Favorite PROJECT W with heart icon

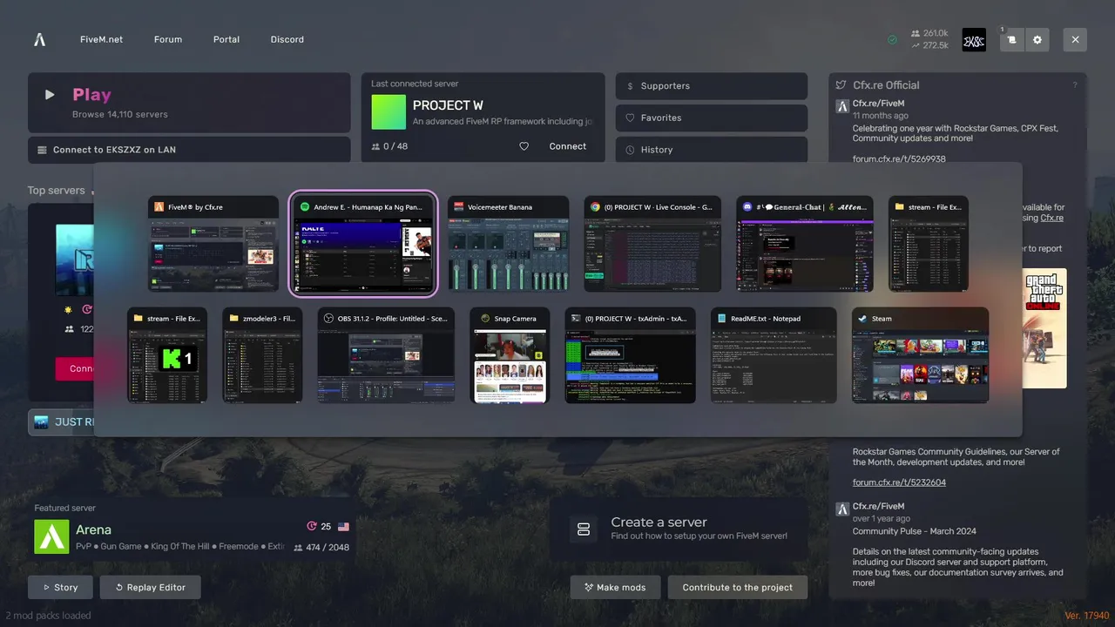coord(524,146)
